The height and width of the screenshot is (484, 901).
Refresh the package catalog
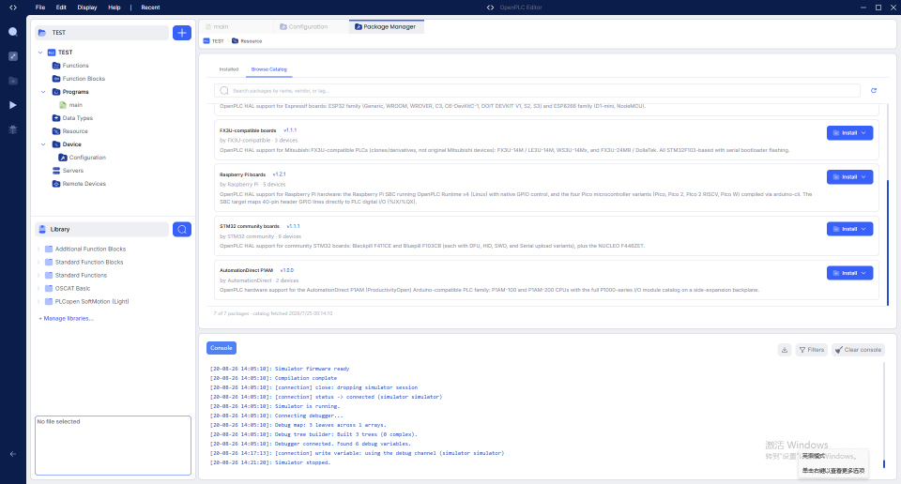pos(874,91)
